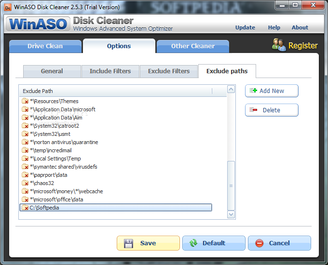Click the exclude list scrollbar thumb
328x265 pixels.
(231, 185)
